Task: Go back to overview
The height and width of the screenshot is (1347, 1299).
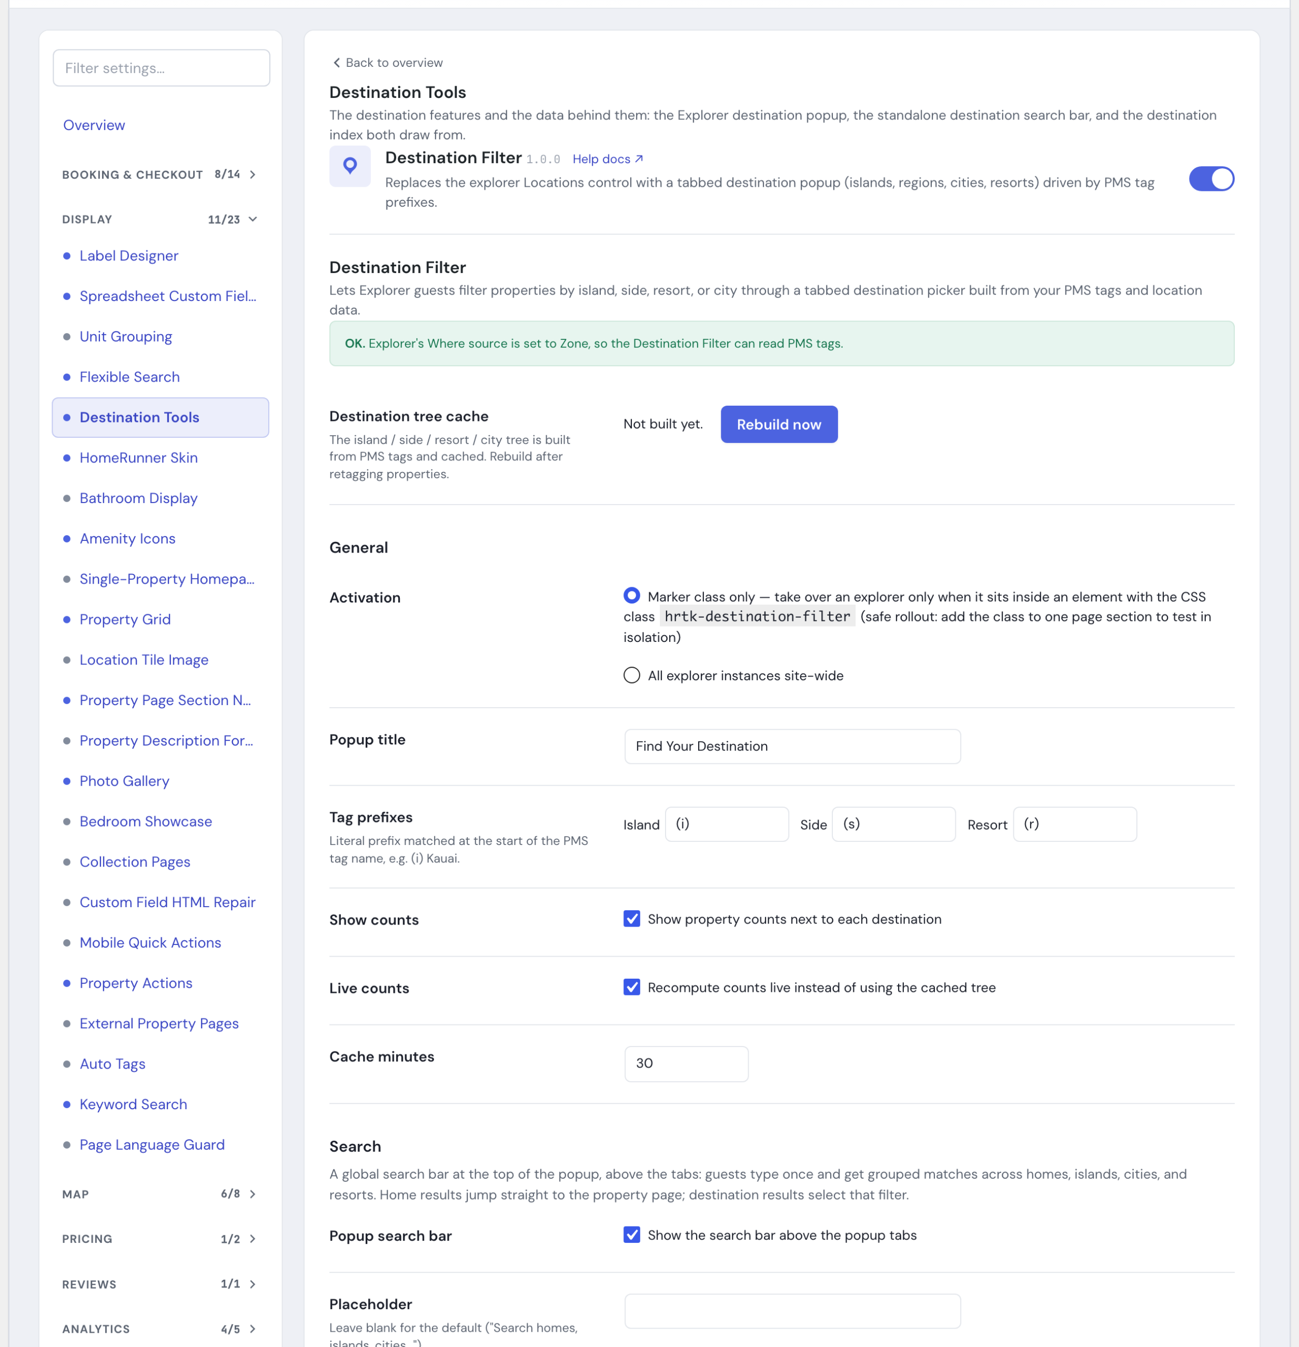Action: (x=388, y=63)
